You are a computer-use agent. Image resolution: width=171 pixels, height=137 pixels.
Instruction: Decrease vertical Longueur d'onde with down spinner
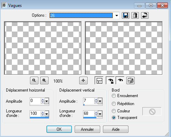[96, 115]
